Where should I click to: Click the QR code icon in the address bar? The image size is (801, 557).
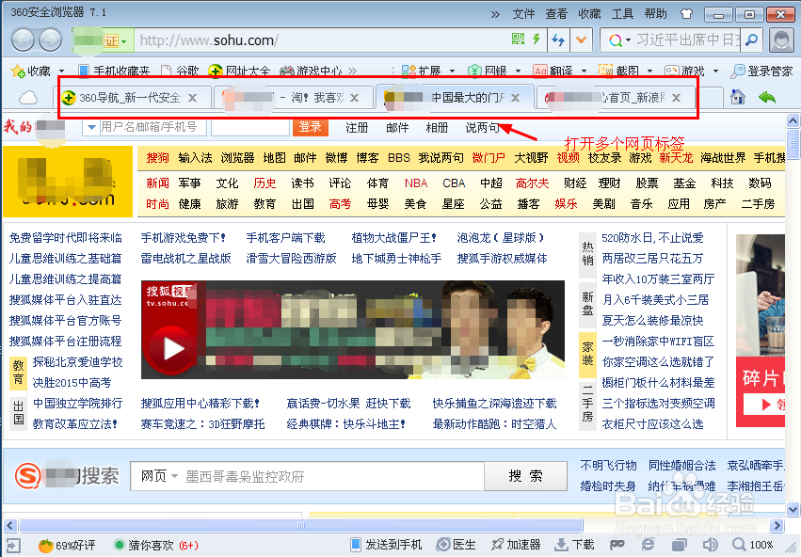point(518,39)
